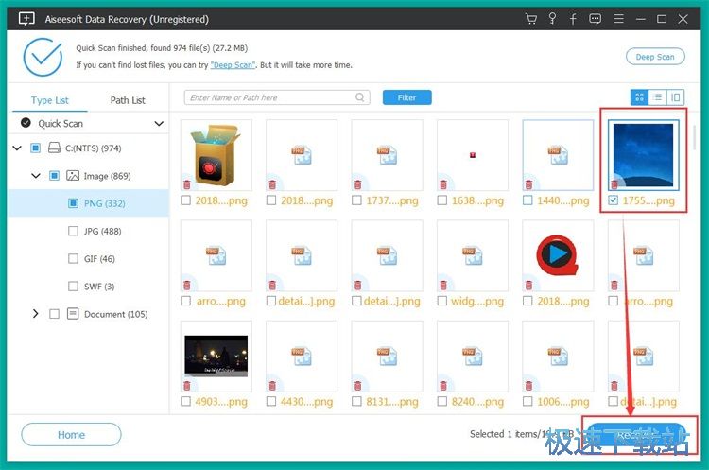The image size is (709, 470).
Task: Tick the widg....png file checkbox
Action: [442, 301]
